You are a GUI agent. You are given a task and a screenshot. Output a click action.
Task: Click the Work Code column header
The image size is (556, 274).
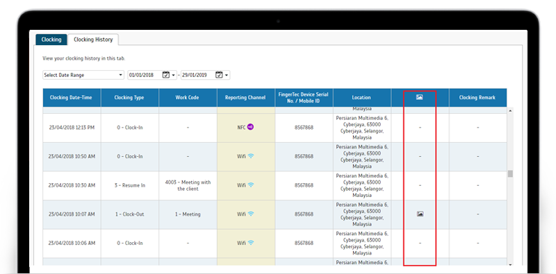click(x=188, y=98)
